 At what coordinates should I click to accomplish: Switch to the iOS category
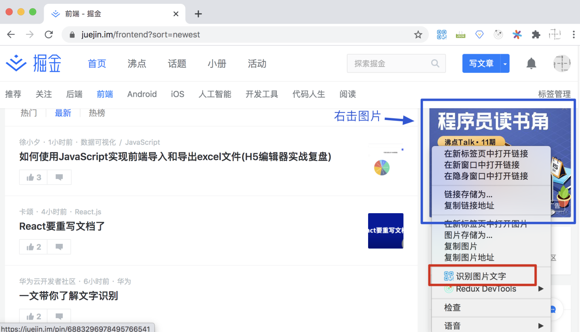coord(177,94)
